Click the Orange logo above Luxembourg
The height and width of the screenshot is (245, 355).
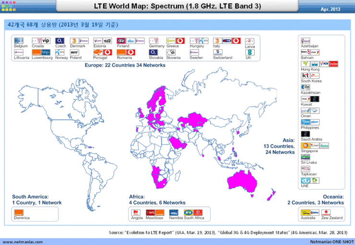[x=36, y=52]
